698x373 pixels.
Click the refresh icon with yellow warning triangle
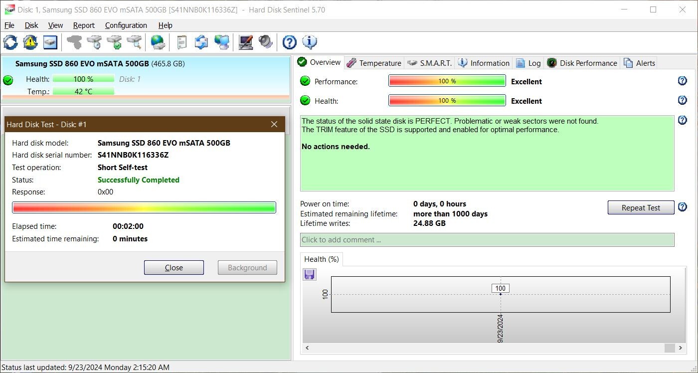click(30, 42)
